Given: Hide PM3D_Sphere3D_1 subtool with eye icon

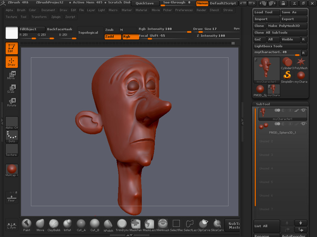Looking at the screenshot, I should point(303,123).
